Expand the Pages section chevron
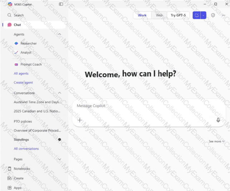 (59, 159)
